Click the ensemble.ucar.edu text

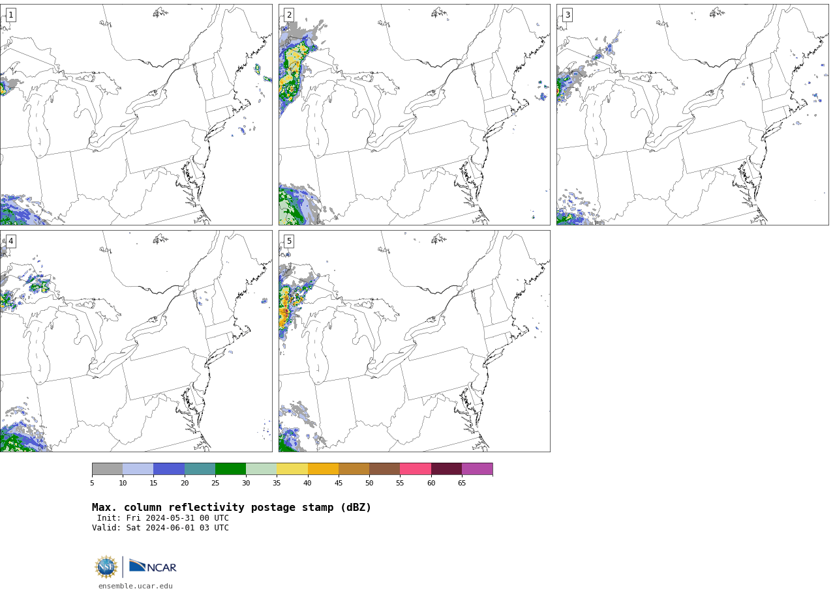coord(136,586)
